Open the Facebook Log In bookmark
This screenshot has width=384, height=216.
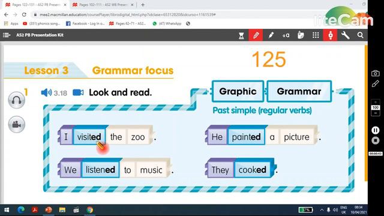[x=85, y=23]
